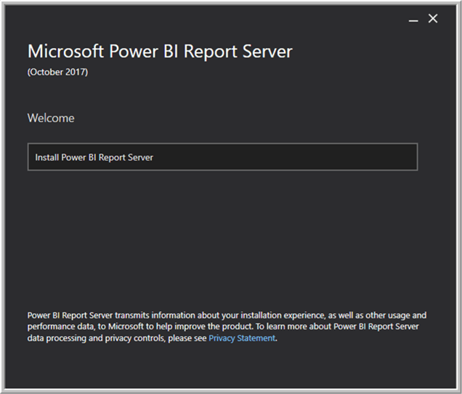Click the Microsoft Power BI Report Server title

pos(160,52)
